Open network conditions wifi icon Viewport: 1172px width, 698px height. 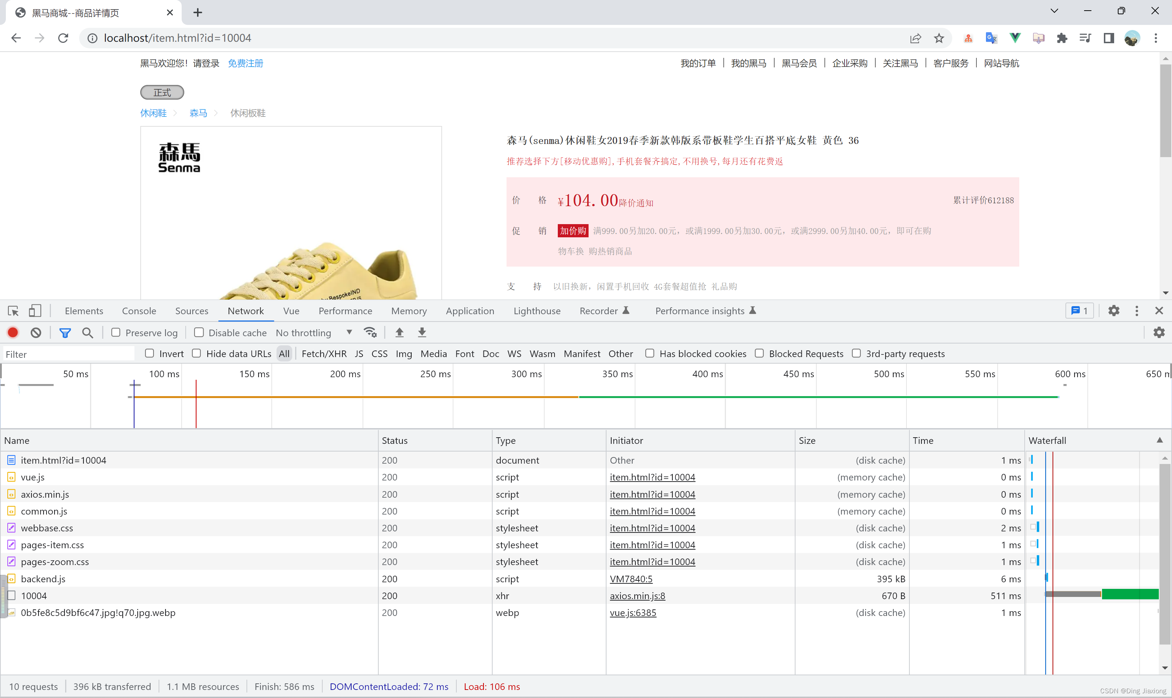(x=370, y=333)
